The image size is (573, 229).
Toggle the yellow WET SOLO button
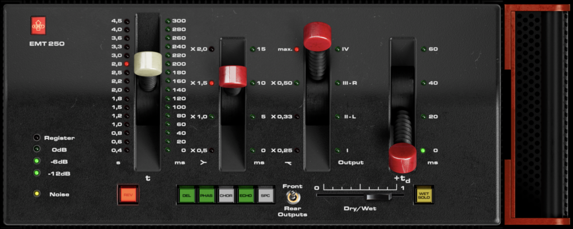pyautogui.click(x=424, y=194)
